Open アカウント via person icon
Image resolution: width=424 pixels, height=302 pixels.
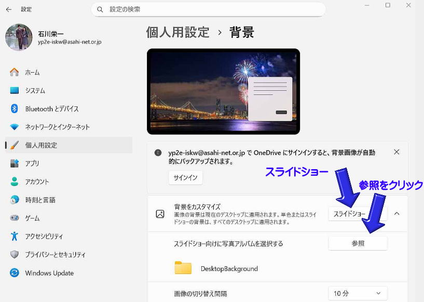15,182
